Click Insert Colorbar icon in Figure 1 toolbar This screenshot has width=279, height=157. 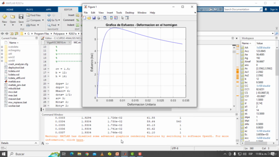[111, 18]
